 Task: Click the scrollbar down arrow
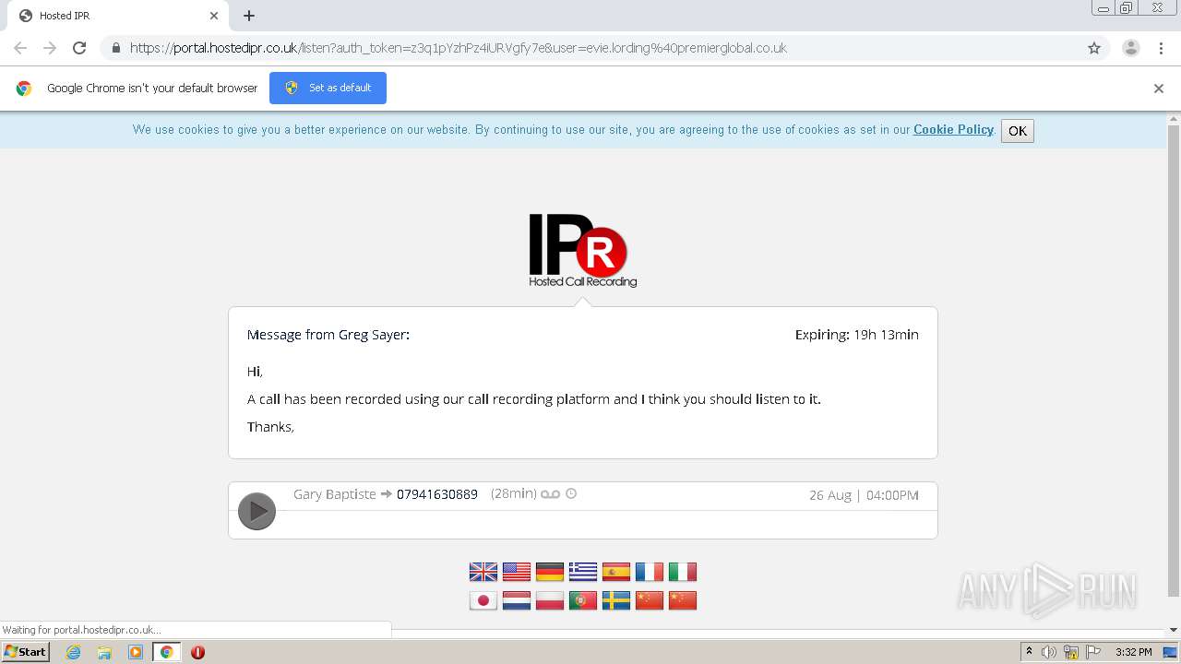pos(1174,630)
